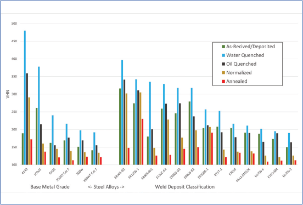Click the gold Normalized bar for ER120S-1
Screen dimensions: 303x205
141,129
